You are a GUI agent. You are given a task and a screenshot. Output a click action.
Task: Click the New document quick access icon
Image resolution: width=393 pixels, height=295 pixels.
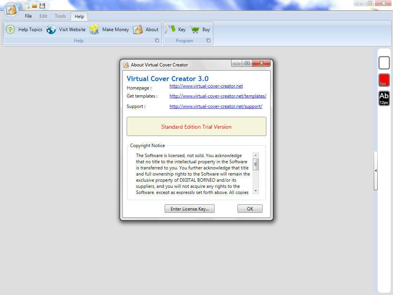[x=27, y=6]
